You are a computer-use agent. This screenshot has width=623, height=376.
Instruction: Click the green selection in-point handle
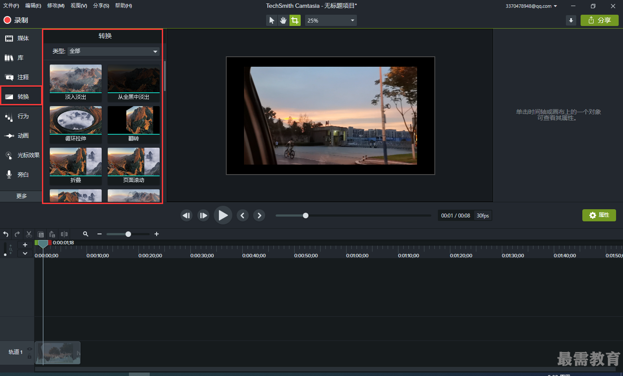(x=36, y=243)
